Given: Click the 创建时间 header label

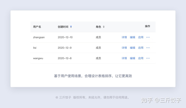Looking at the screenshot, I should click(63, 27).
